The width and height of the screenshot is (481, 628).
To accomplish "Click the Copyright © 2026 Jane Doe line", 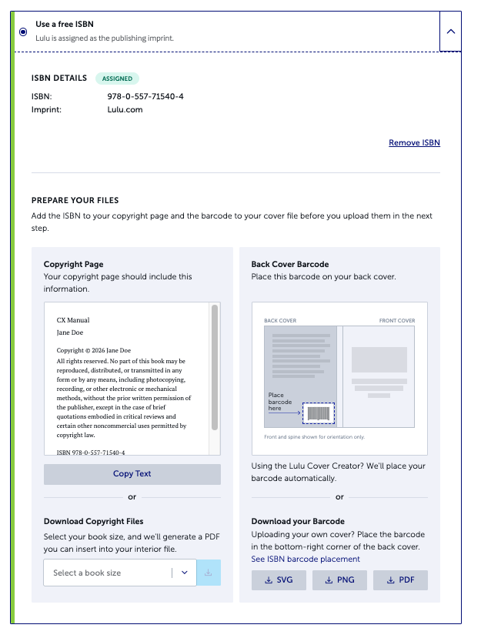I will 94,350.
